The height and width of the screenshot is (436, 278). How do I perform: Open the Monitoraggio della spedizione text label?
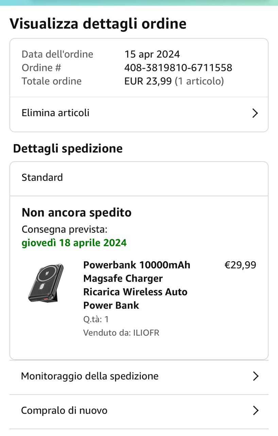point(90,376)
